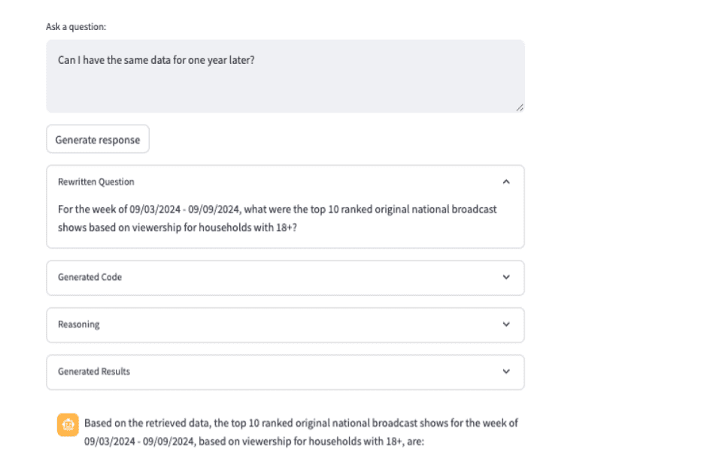Click the response line mentioning 'households with 18+, are:'
Screen dimensions: 704x464
coord(254,441)
